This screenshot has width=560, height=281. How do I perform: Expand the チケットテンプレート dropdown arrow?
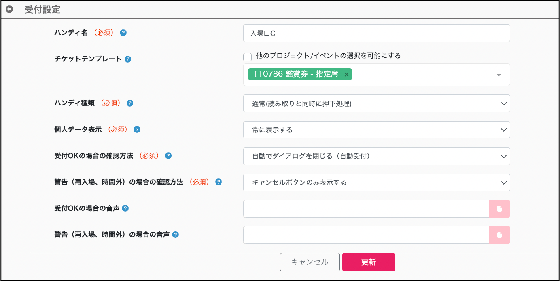[498, 75]
